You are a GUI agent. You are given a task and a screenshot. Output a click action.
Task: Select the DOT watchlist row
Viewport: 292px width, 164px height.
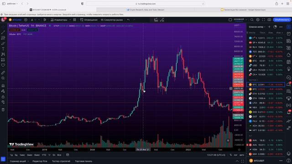click(x=266, y=117)
